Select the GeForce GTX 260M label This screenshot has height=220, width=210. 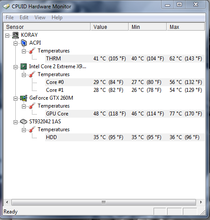51,98
